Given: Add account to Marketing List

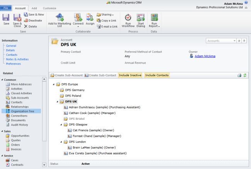Looking at the screenshot, I should coord(59,20).
